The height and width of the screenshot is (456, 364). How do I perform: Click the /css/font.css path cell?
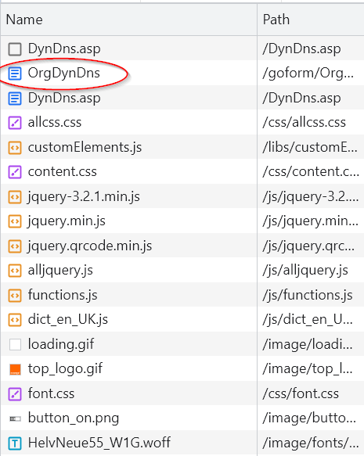tap(311, 393)
